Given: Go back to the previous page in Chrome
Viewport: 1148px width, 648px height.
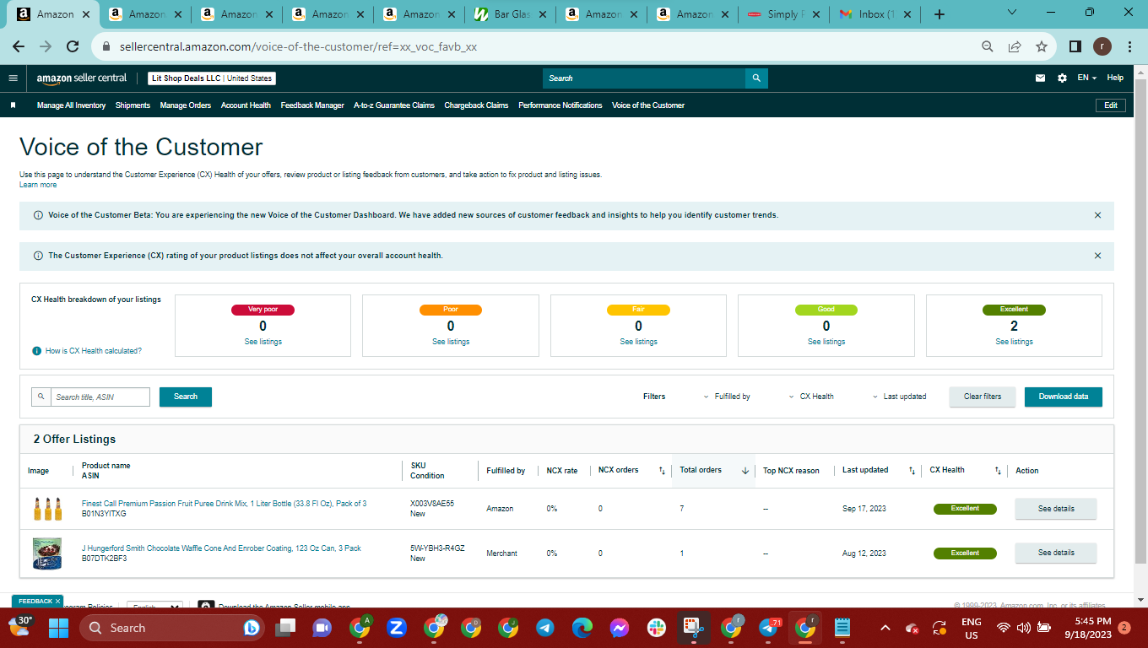Looking at the screenshot, I should pyautogui.click(x=20, y=47).
